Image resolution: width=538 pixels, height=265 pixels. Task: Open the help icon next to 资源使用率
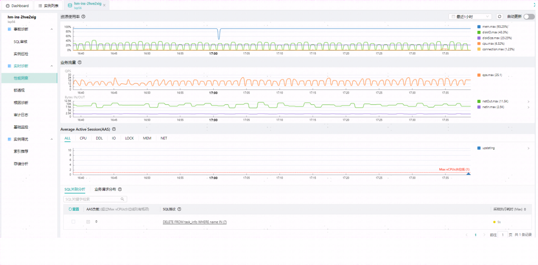[83, 16]
